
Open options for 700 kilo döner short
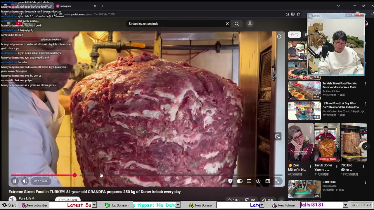tap(363, 167)
